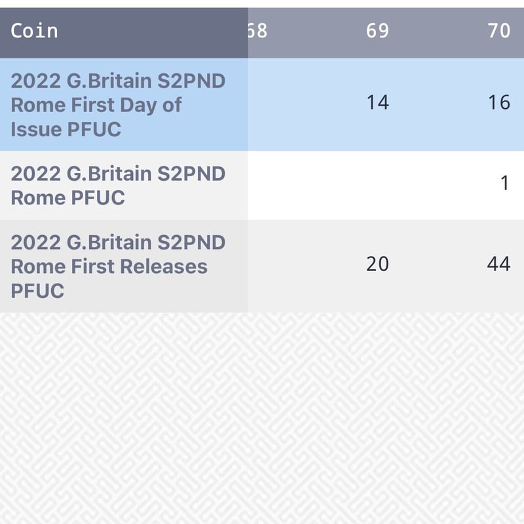Sort by the 69 grade column header
This screenshot has width=524, height=524.
coord(377,31)
